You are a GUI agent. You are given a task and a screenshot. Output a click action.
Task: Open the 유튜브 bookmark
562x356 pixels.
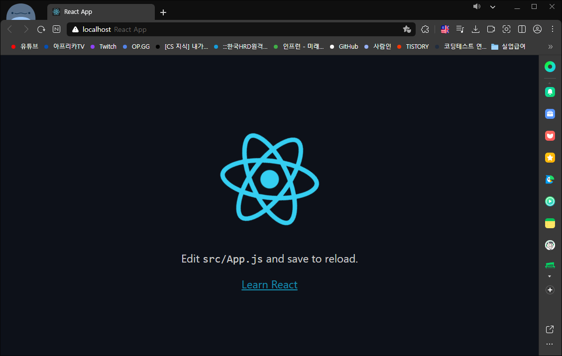click(25, 47)
